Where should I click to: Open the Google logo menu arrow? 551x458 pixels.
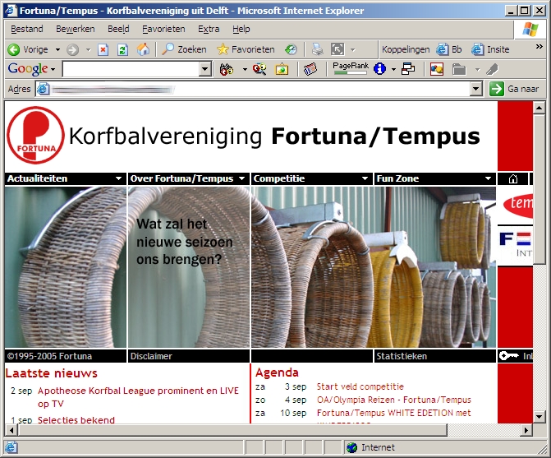(x=53, y=69)
